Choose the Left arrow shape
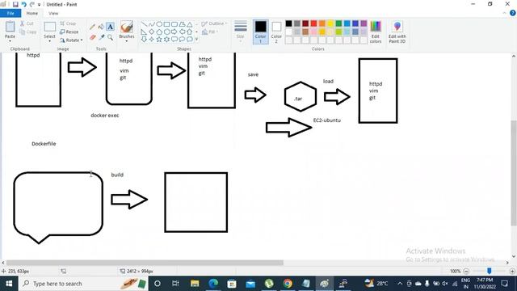This screenshot has width=517, height=291. tap(182, 32)
